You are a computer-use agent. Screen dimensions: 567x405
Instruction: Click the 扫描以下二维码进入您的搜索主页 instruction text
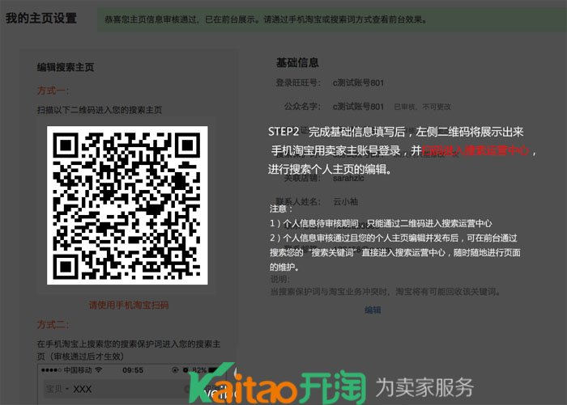tap(100, 110)
